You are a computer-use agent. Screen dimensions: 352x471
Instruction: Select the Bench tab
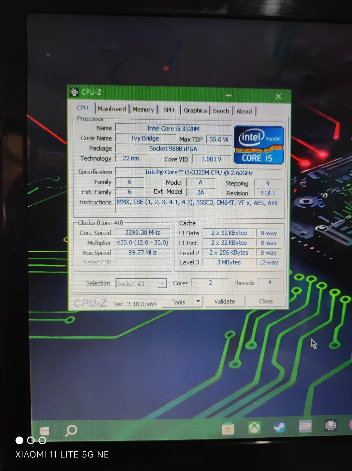[x=221, y=111]
